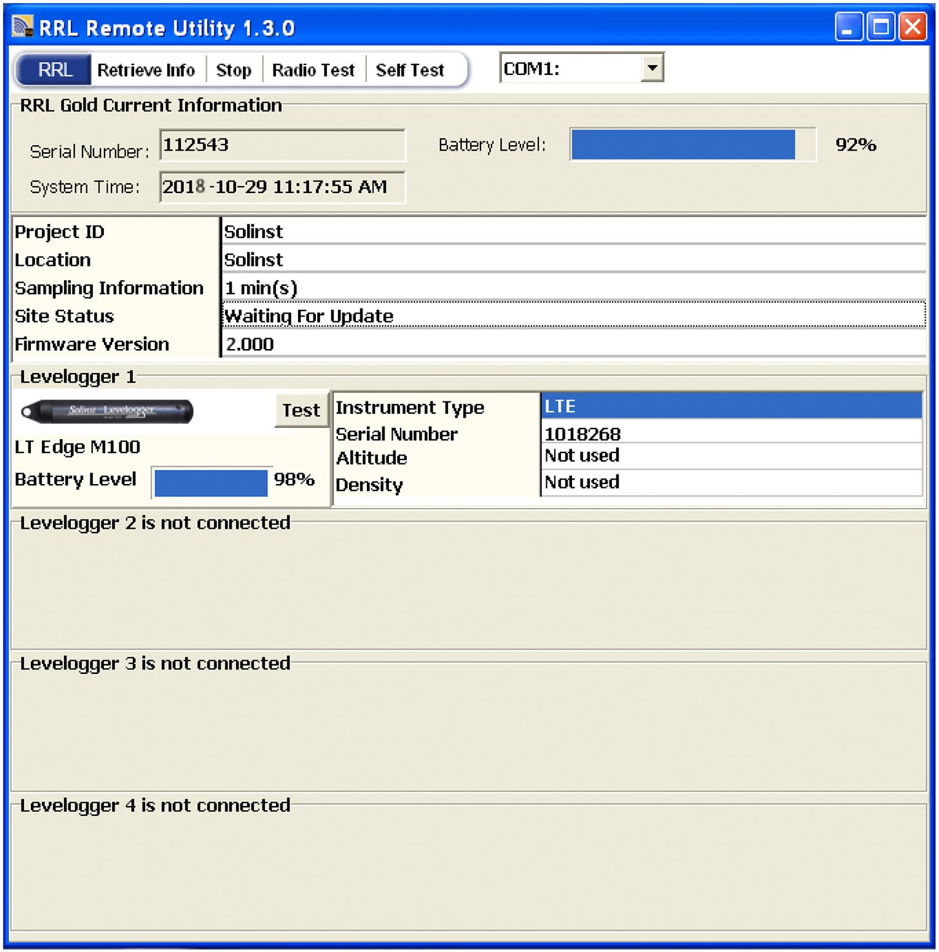The width and height of the screenshot is (939, 952).
Task: Click the Retrieve Info button
Action: [x=146, y=70]
